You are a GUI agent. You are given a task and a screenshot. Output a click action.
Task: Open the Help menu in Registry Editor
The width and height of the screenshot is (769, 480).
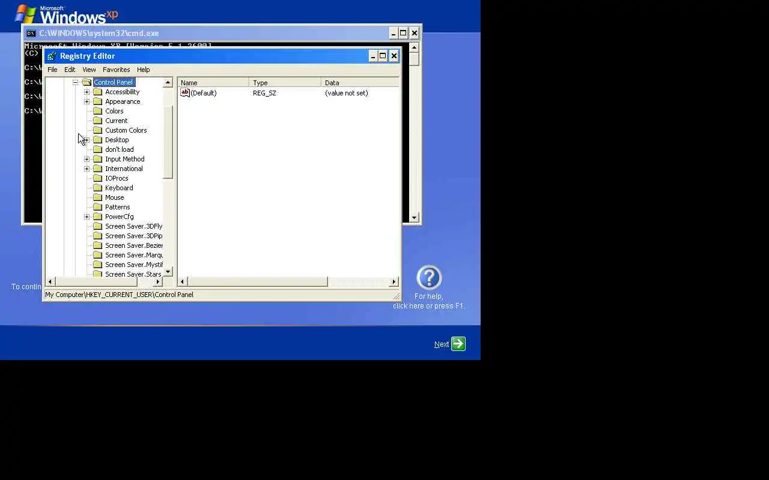pos(143,70)
